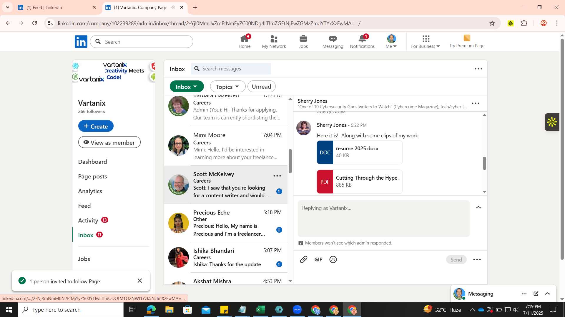565x317 pixels.
Task: Open Messaging icon in top nav
Action: [x=333, y=41]
